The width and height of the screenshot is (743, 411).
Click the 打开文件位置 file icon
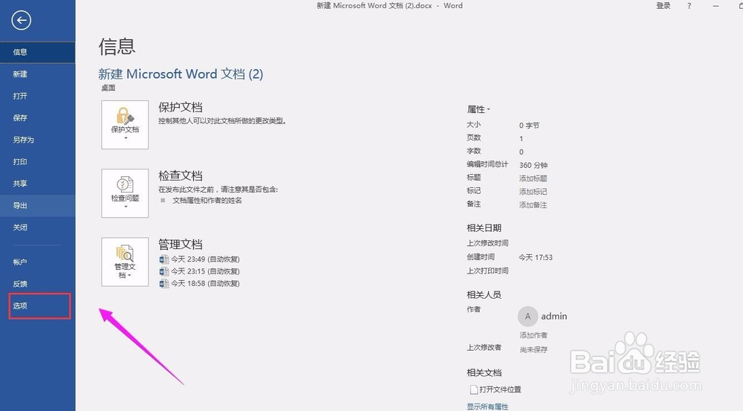coord(474,389)
